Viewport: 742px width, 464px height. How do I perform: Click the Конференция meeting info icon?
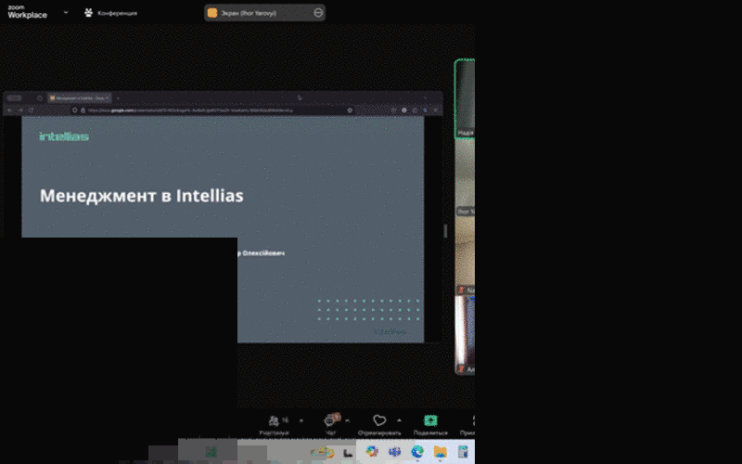(89, 13)
